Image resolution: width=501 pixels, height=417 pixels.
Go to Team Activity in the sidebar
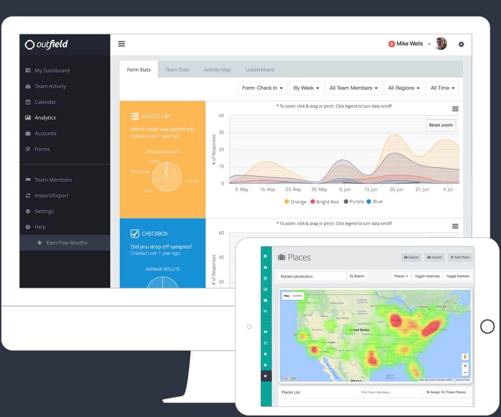coord(65,86)
